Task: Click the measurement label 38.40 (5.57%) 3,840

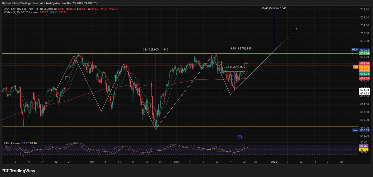Action: tap(274, 8)
